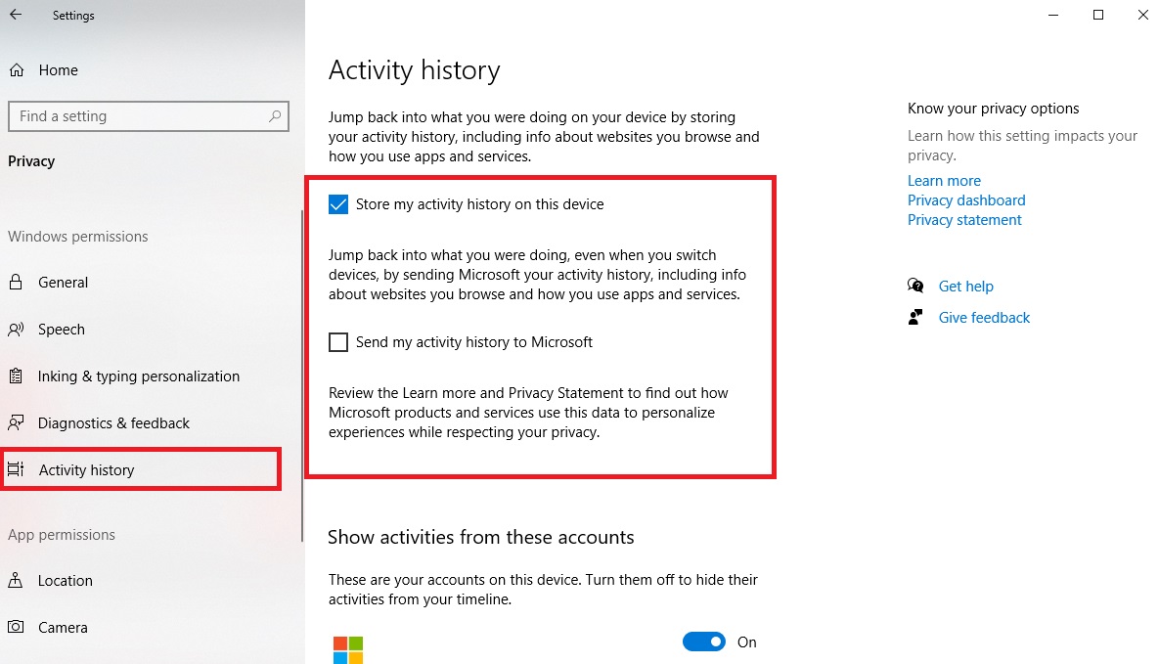The height and width of the screenshot is (664, 1159).
Task: Enable Send my activity history to Microsoft
Action: (338, 342)
